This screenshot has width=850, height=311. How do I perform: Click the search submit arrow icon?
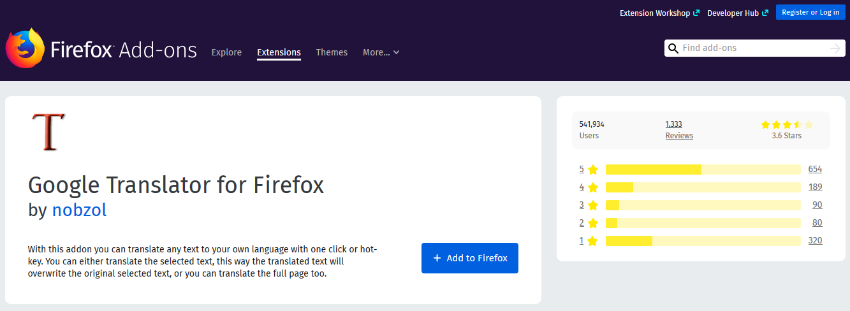835,48
